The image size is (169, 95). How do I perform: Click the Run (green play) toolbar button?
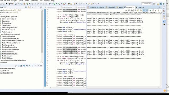coord(54,4)
